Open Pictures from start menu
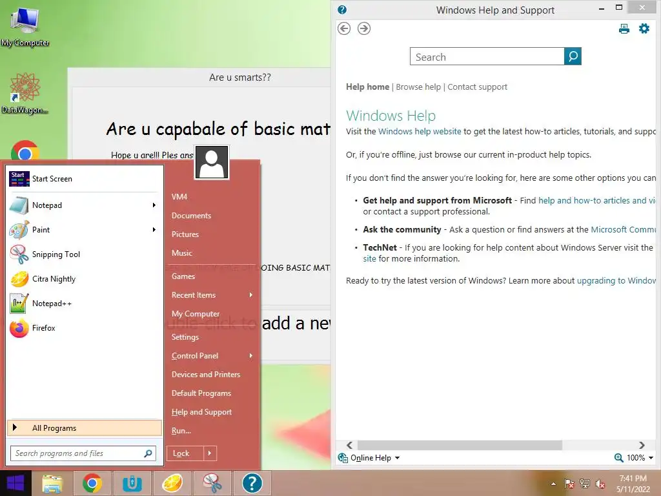 point(185,234)
